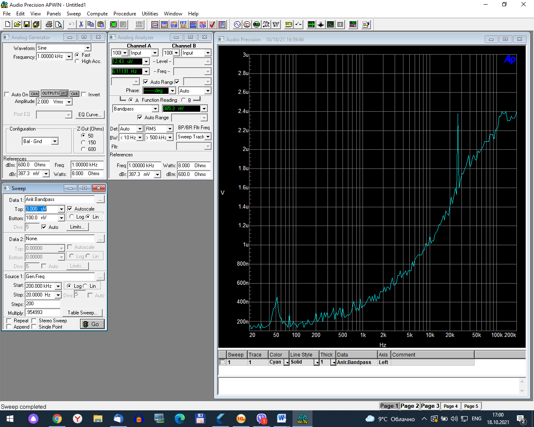Select the High Acc. radio button
This screenshot has height=427, width=534.
tap(77, 61)
